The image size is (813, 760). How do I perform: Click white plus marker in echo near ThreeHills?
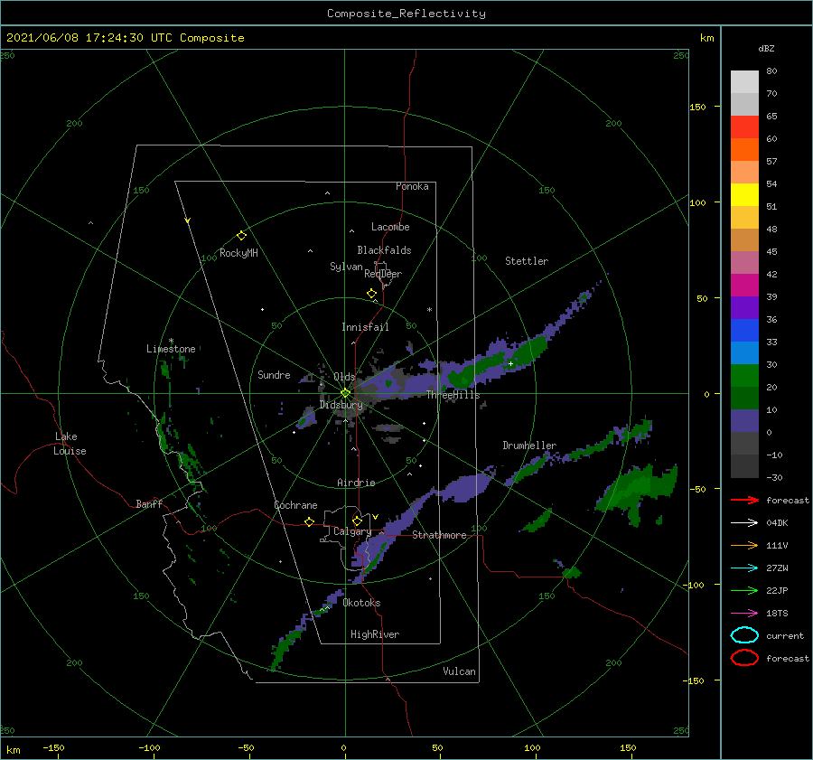[x=510, y=364]
